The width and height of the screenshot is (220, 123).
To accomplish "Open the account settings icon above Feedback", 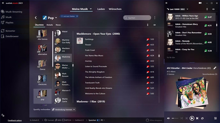I will (x=3, y=115).
